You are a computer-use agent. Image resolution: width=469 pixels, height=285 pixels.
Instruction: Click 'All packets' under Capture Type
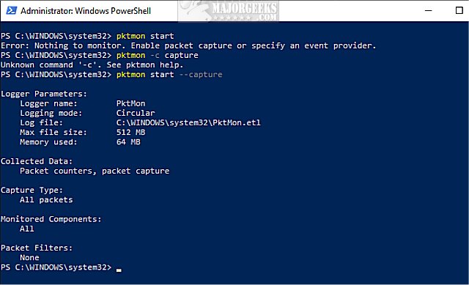tap(46, 200)
